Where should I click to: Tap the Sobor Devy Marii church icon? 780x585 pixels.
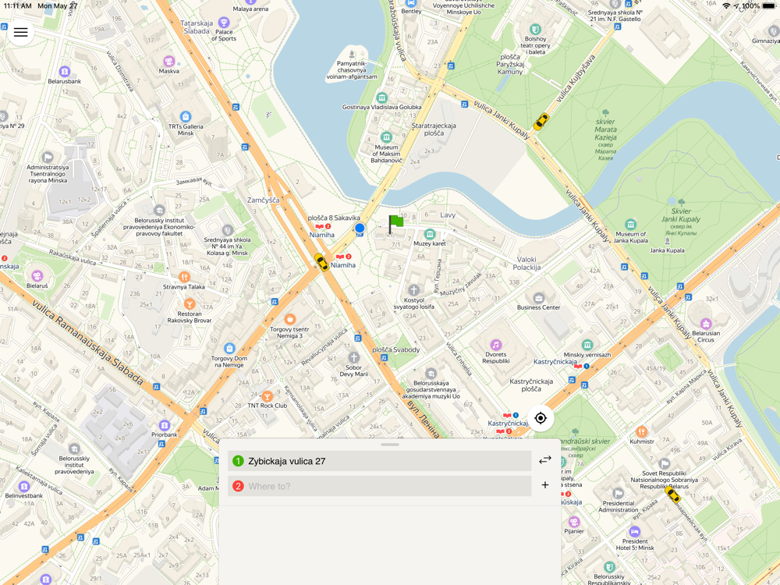tap(353, 358)
